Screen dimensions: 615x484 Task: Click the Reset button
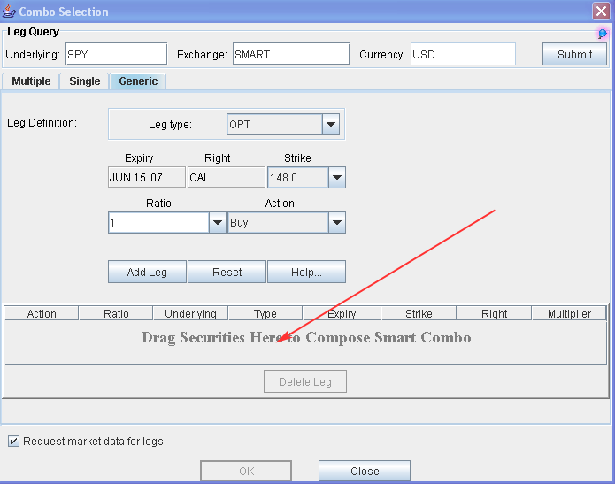[227, 272]
